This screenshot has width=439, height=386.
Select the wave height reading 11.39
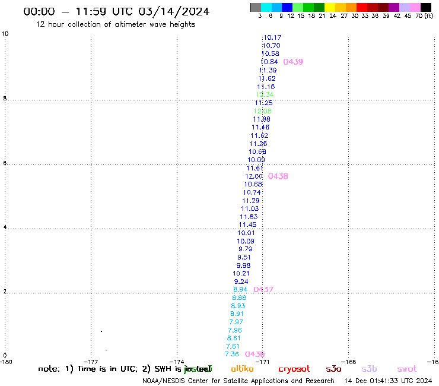(268, 70)
